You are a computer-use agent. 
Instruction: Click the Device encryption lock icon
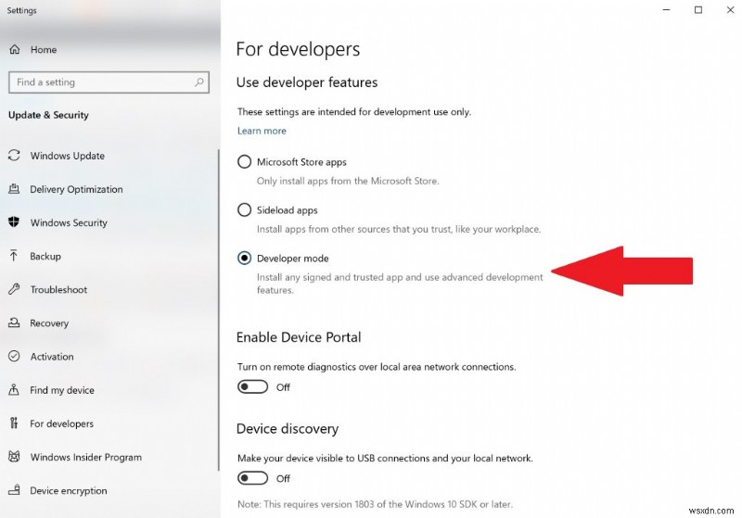pyautogui.click(x=14, y=490)
